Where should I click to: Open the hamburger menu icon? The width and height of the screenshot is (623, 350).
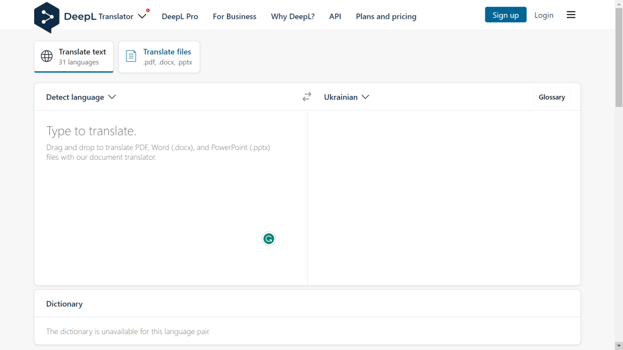(571, 15)
